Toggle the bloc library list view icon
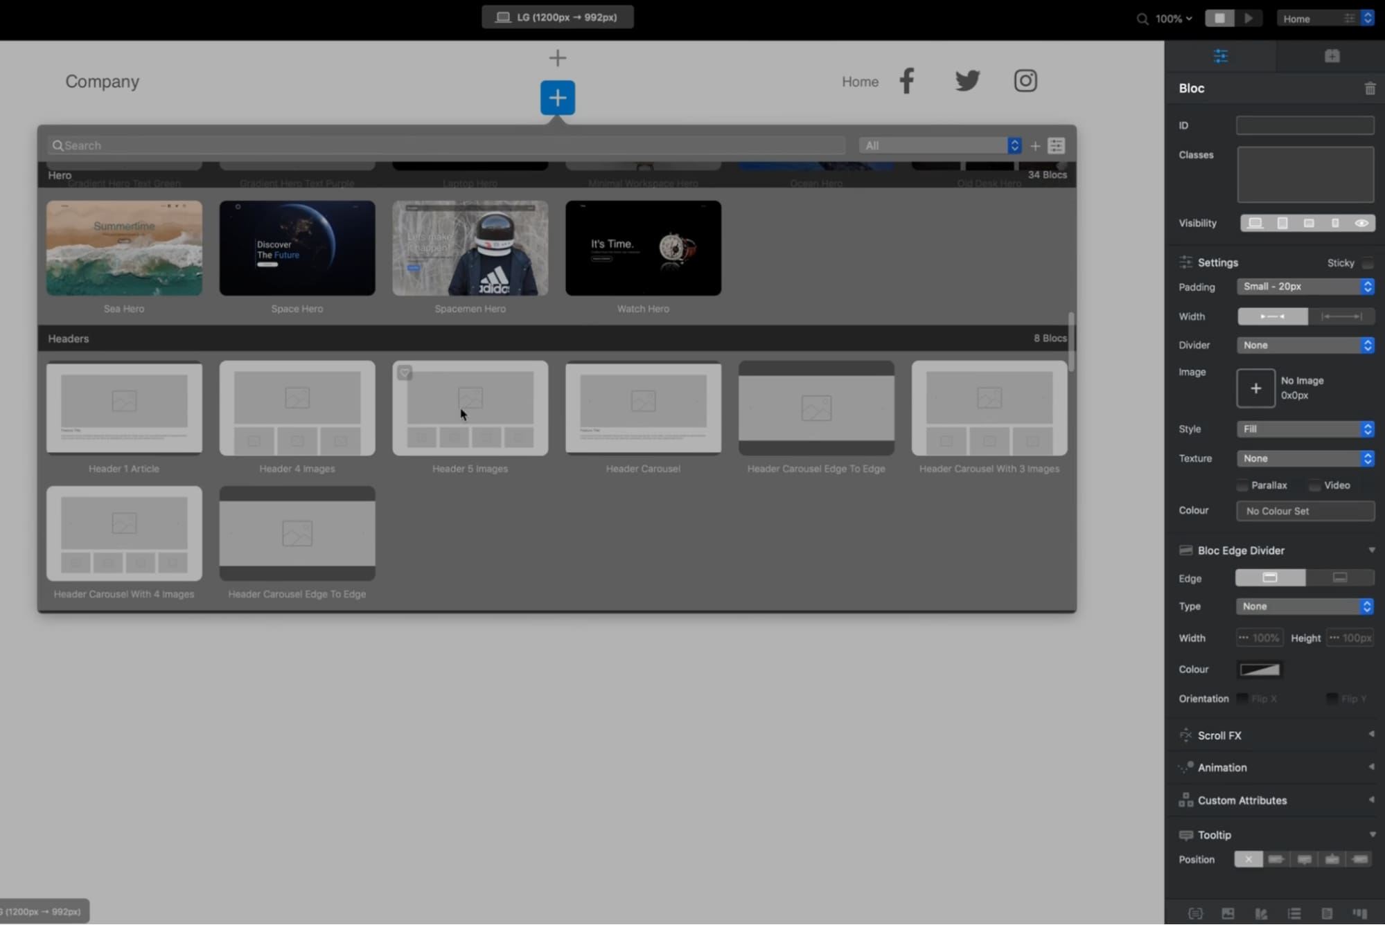 1056,145
